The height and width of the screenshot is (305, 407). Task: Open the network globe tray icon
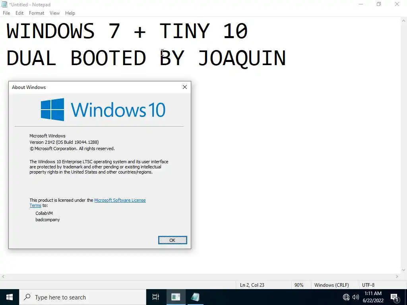coord(346,297)
